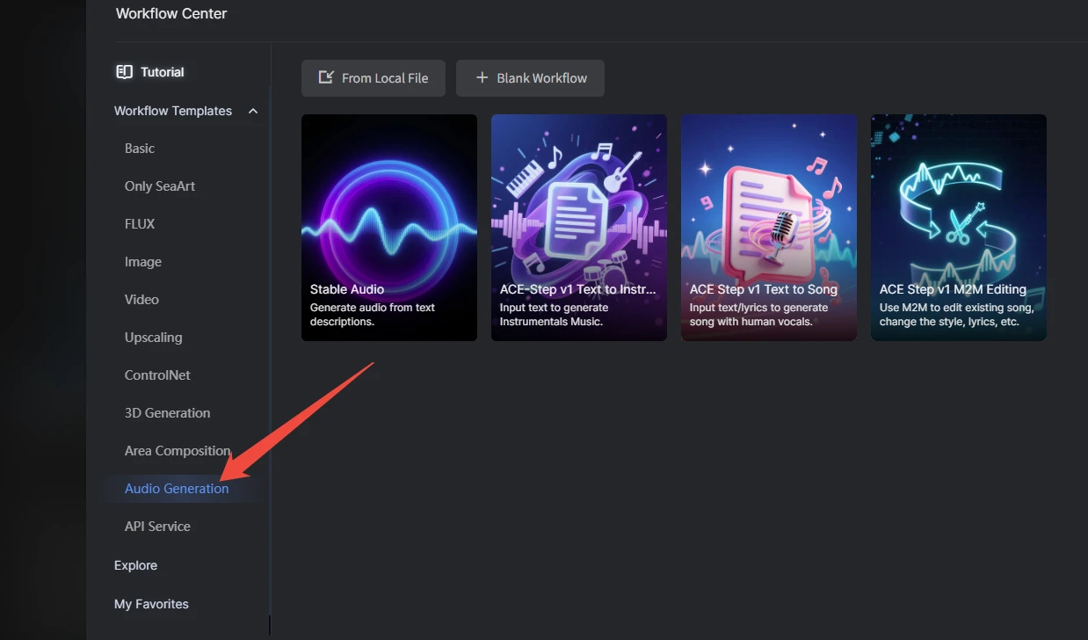This screenshot has width=1088, height=640.
Task: Click the Tutorial book icon
Action: click(x=124, y=72)
